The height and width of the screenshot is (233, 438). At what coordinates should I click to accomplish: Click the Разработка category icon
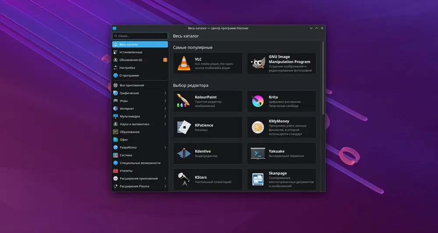pos(115,147)
